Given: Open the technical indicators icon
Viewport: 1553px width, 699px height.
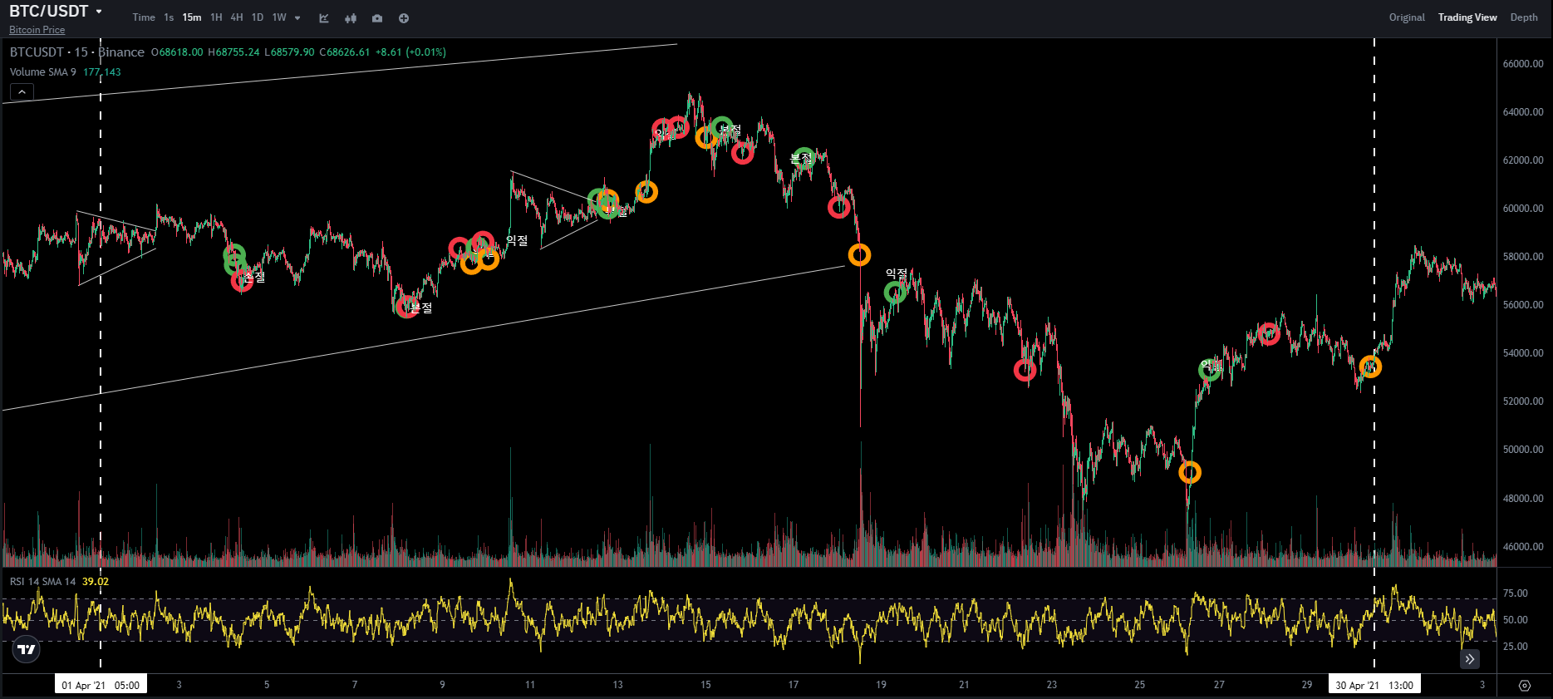Looking at the screenshot, I should point(324,18).
